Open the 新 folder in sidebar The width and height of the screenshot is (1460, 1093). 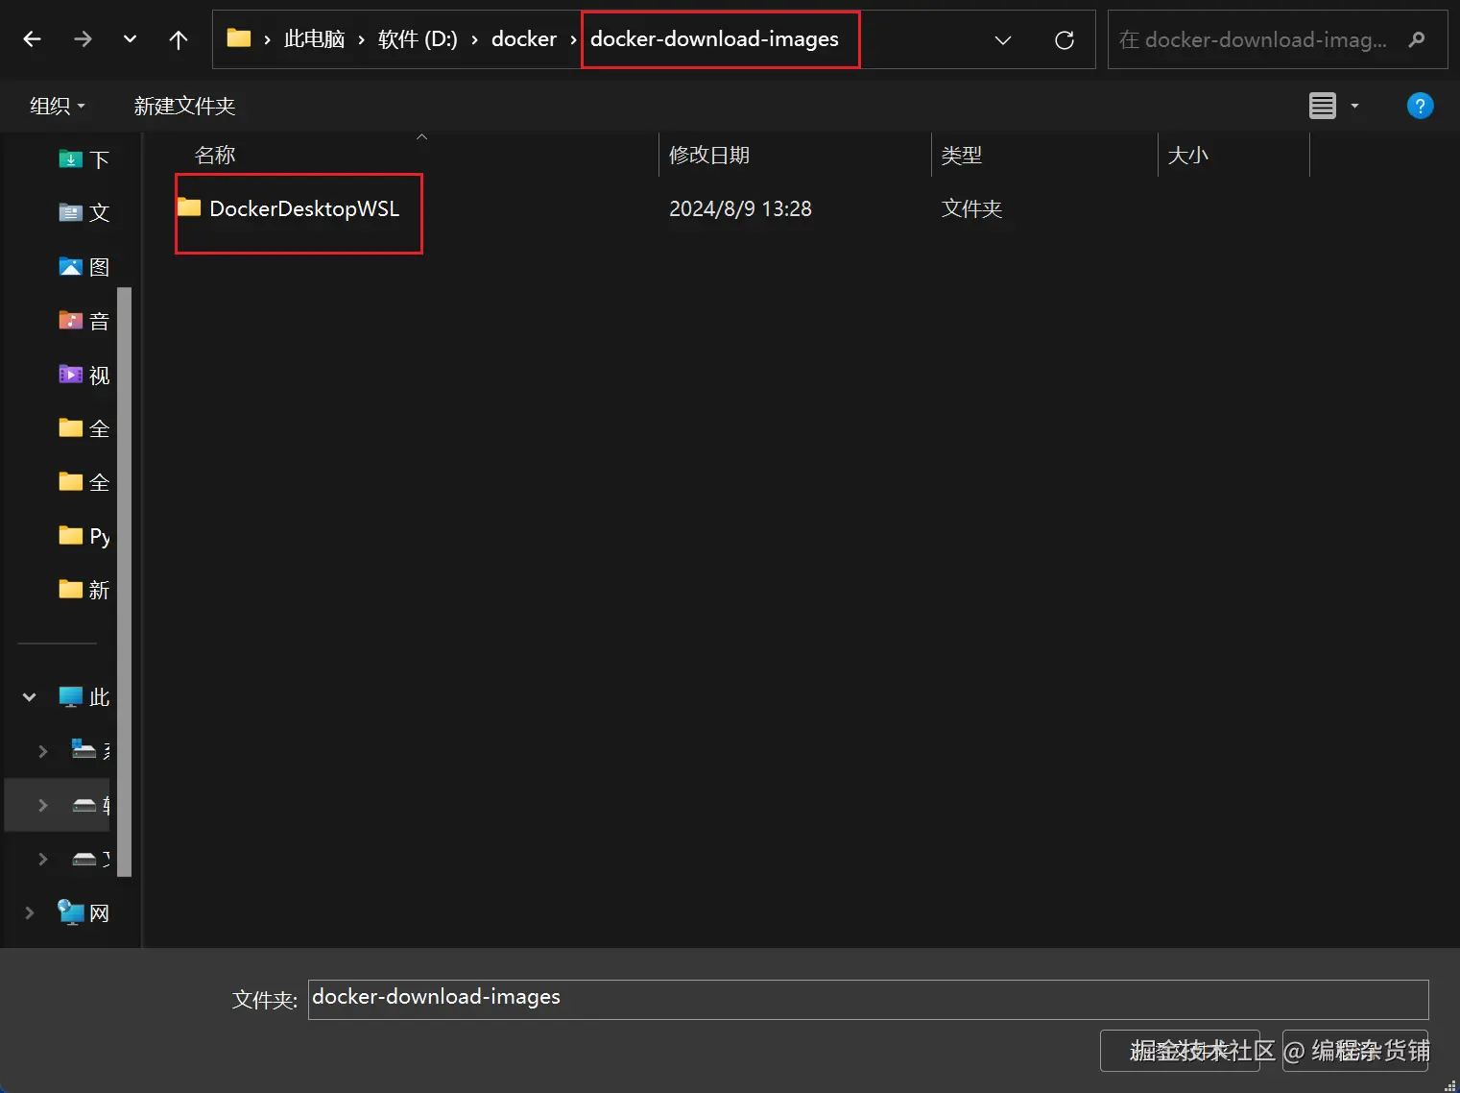pos(84,590)
